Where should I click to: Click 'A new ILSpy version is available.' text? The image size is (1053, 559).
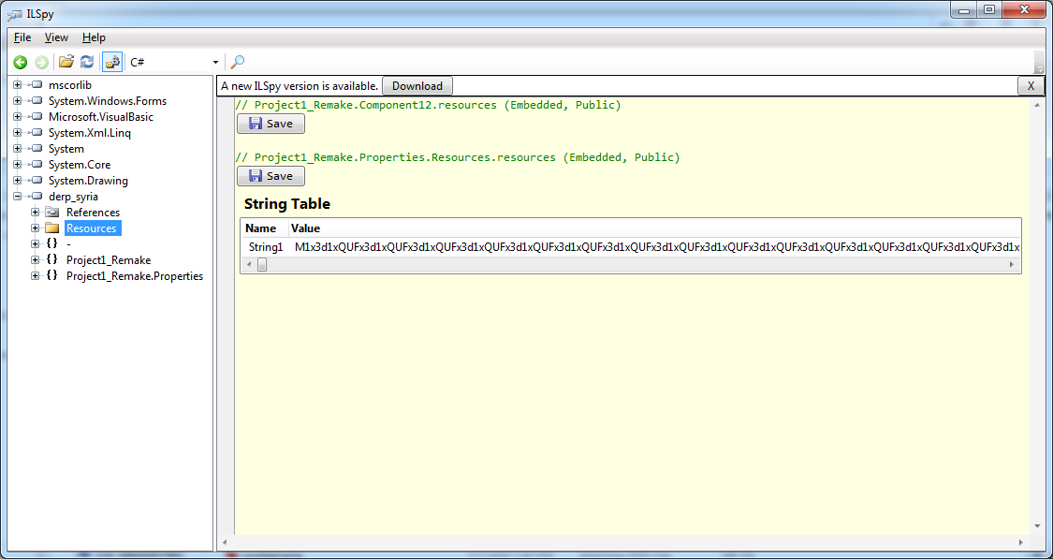300,86
